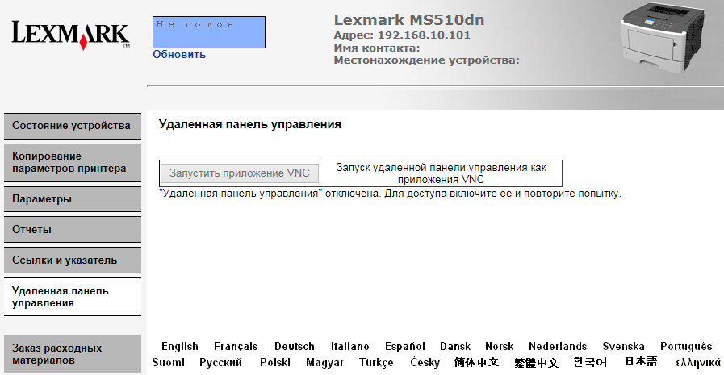
Task: Switch language to Türkçe
Action: pyautogui.click(x=376, y=363)
